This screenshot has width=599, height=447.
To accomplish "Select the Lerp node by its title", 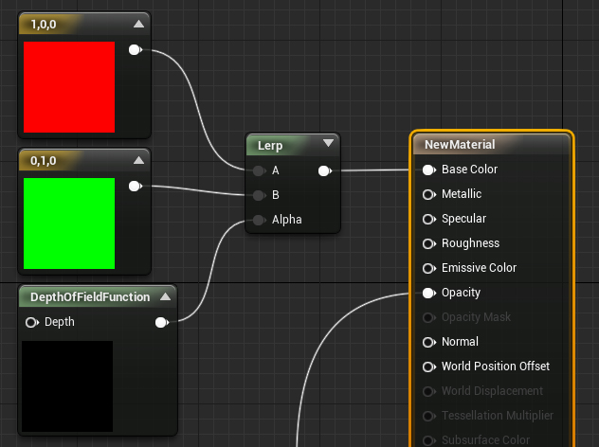I will click(270, 146).
